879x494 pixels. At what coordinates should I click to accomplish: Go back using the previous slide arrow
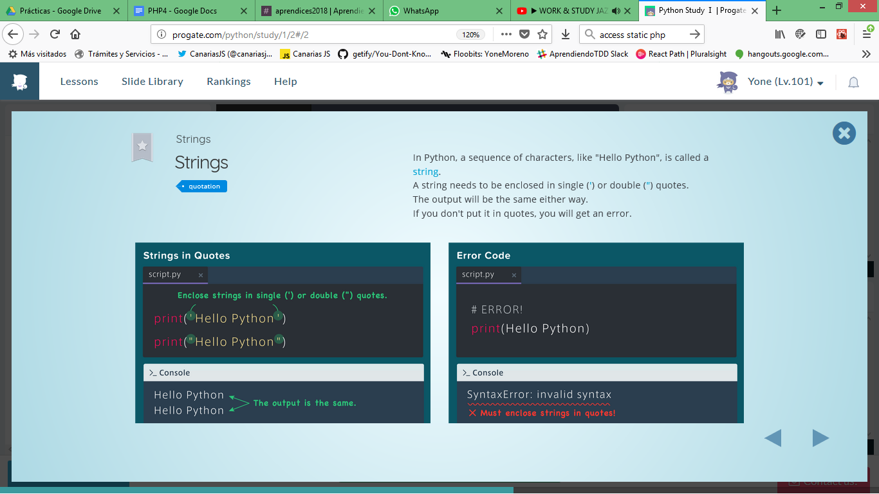[x=773, y=437]
